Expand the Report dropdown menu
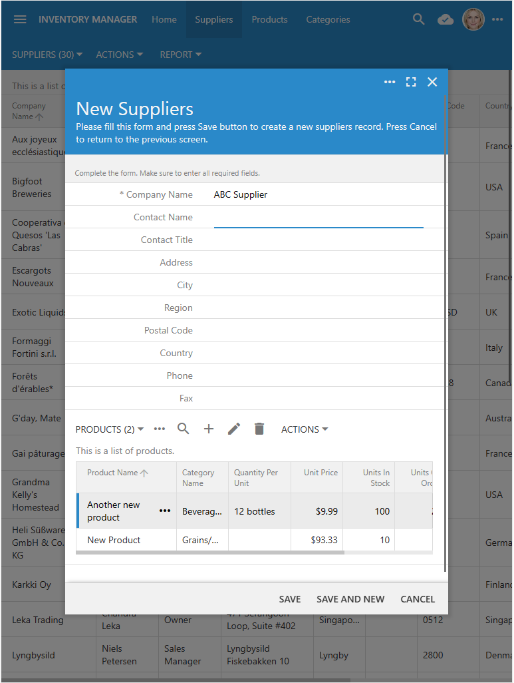Viewport: 514px width, 683px height. (180, 55)
